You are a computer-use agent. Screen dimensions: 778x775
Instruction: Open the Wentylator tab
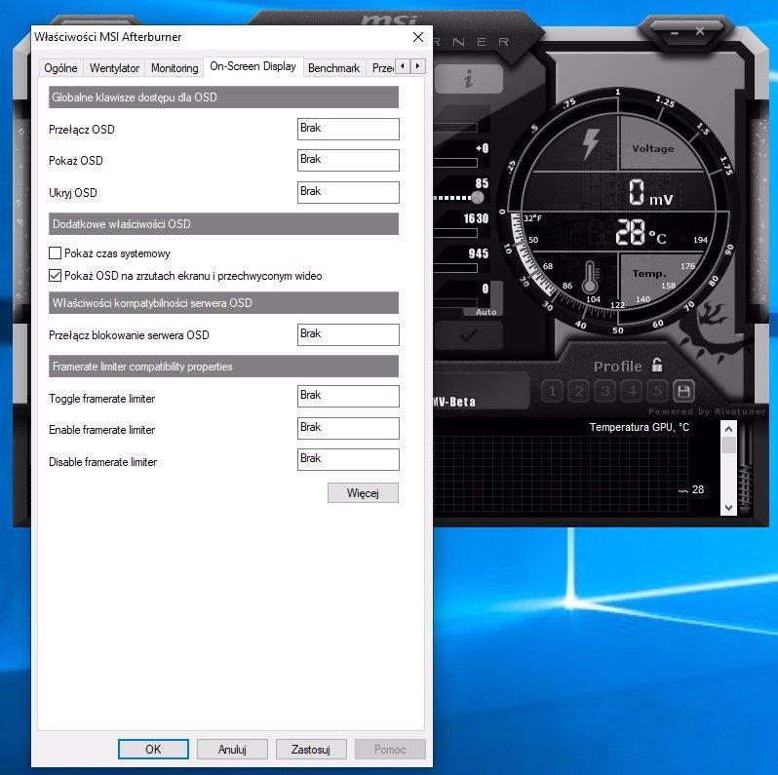114,68
